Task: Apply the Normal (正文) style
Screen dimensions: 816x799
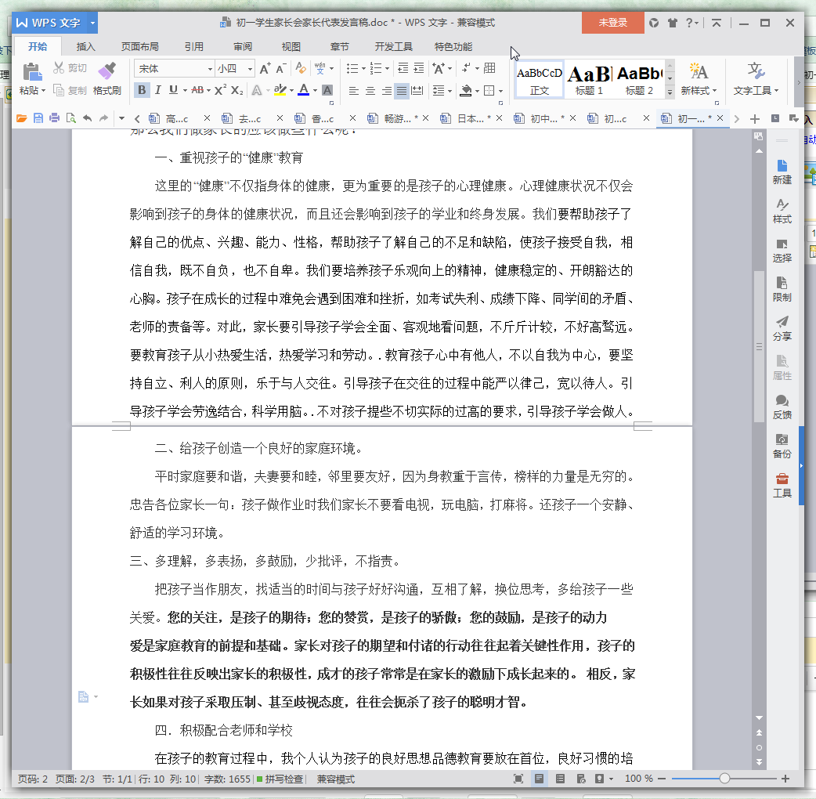Action: [539, 80]
